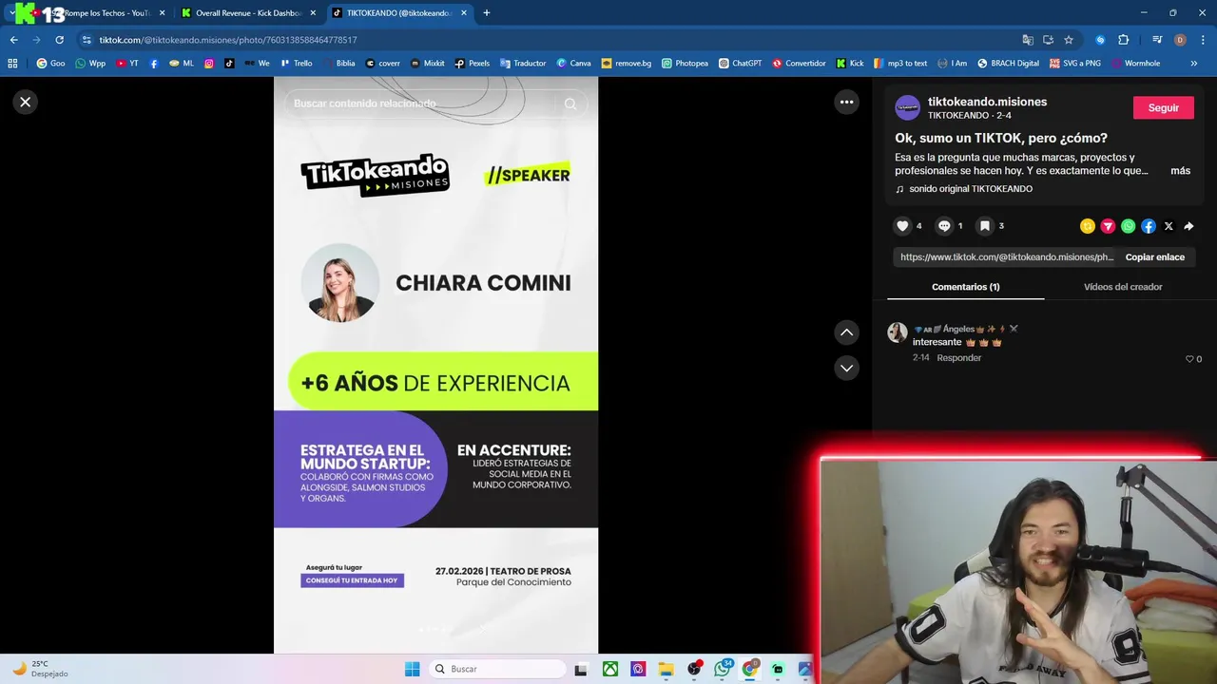Open Chrome profile avatar menu

point(1180,40)
